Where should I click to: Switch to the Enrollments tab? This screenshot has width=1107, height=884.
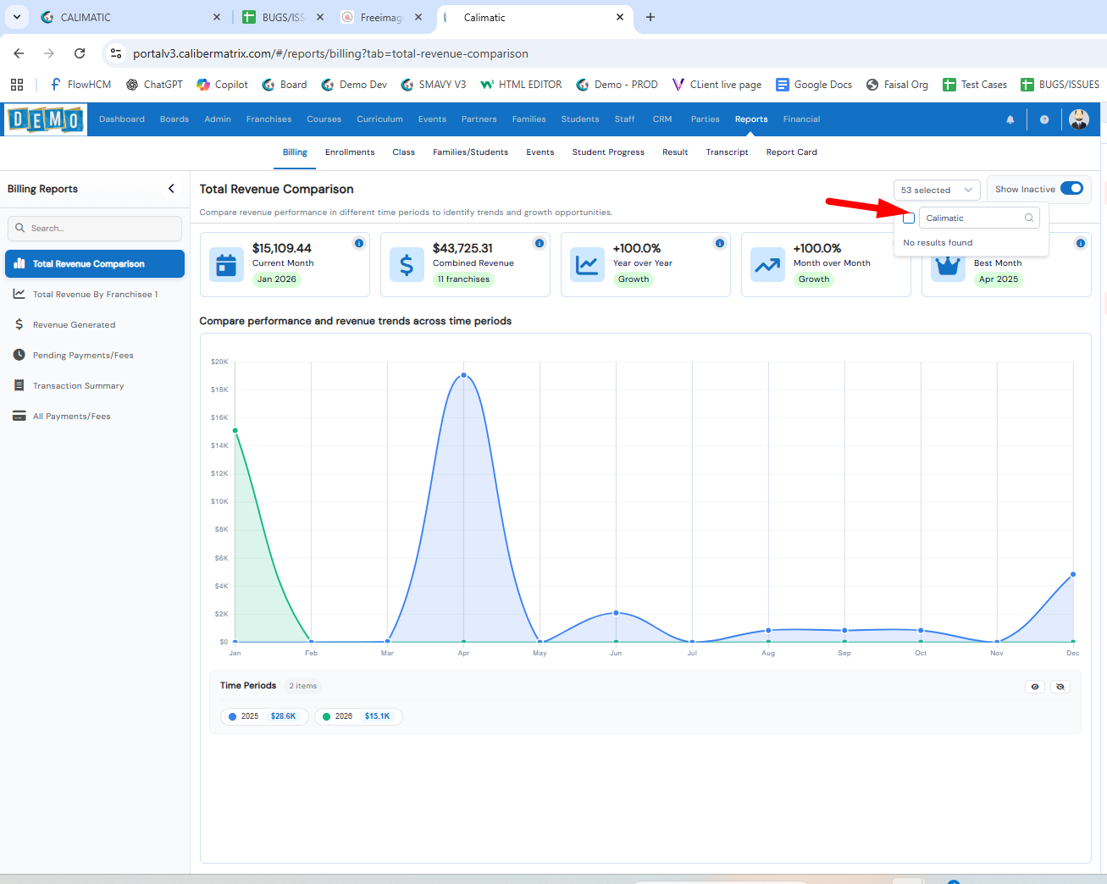click(x=350, y=152)
